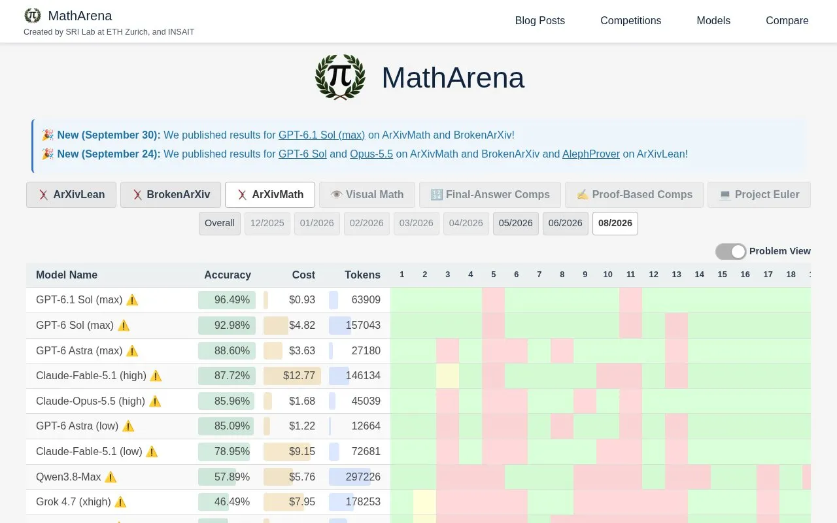Follow the GPT-6 Sol announcement link
The width and height of the screenshot is (837, 523).
click(303, 154)
